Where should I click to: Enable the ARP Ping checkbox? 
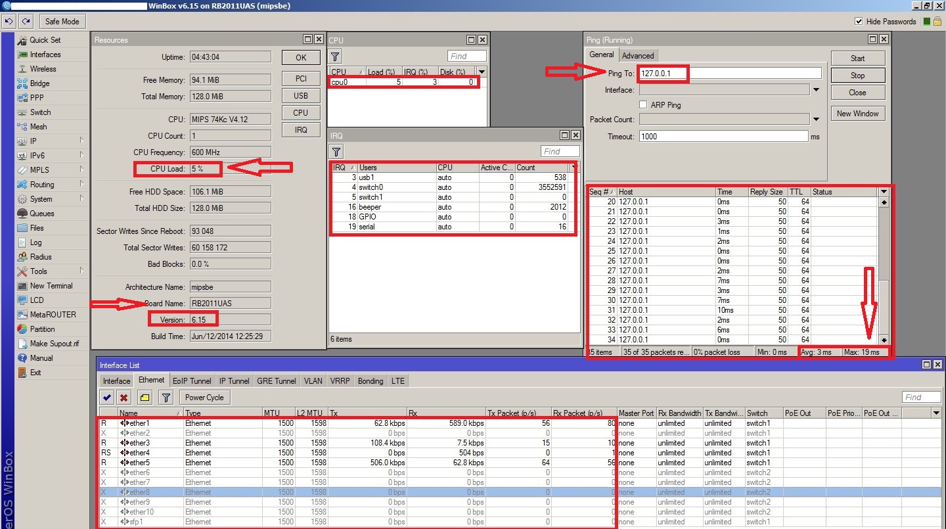(644, 104)
